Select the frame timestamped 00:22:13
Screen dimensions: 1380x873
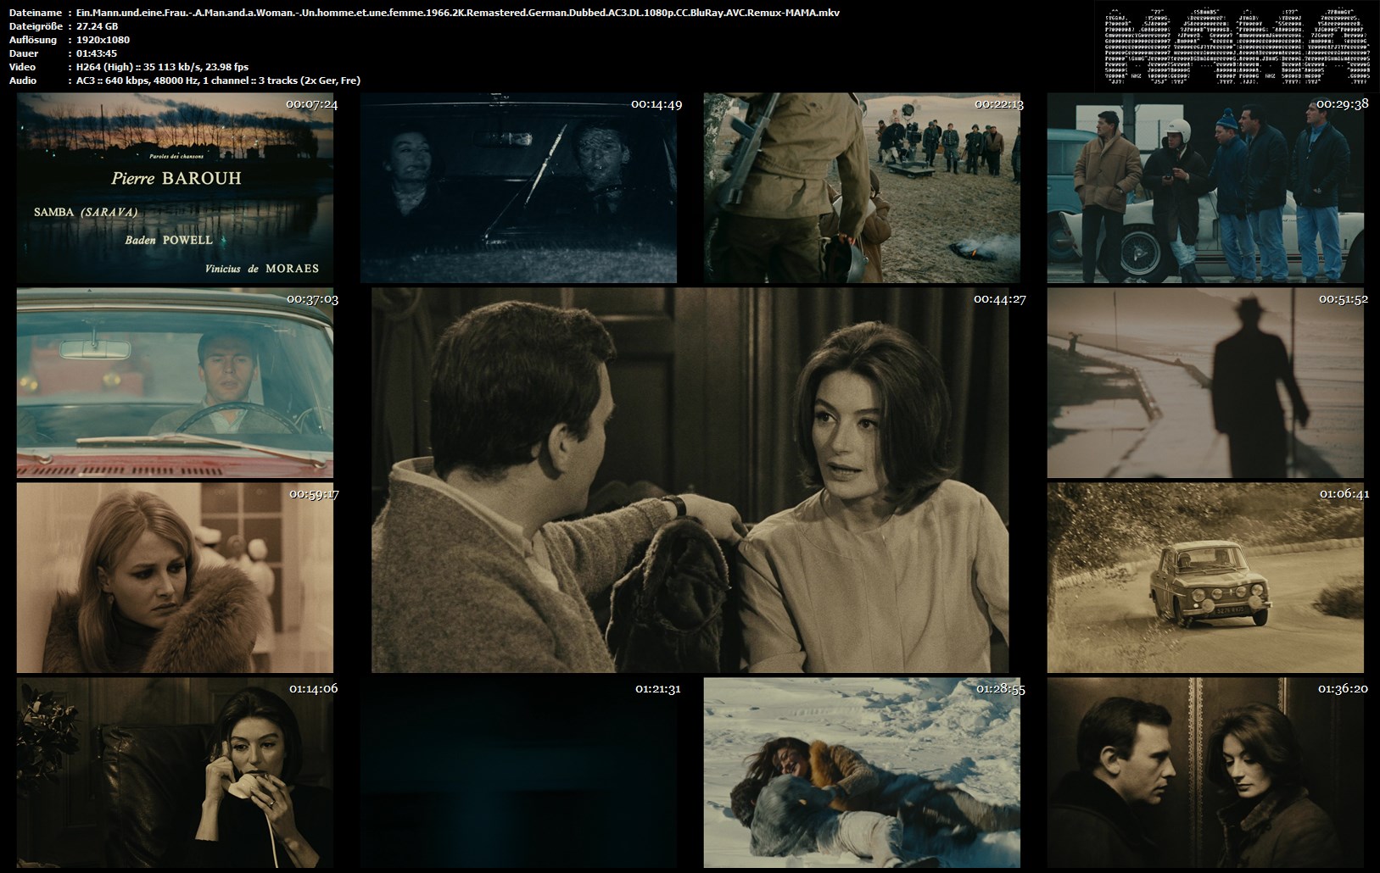coord(862,188)
